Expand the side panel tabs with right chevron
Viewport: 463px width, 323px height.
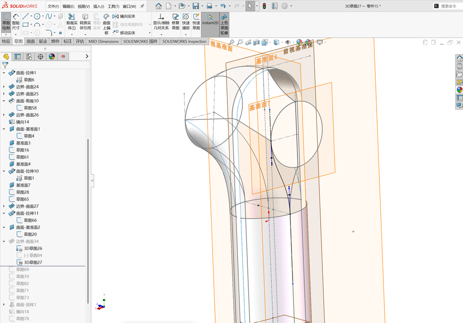(87, 56)
